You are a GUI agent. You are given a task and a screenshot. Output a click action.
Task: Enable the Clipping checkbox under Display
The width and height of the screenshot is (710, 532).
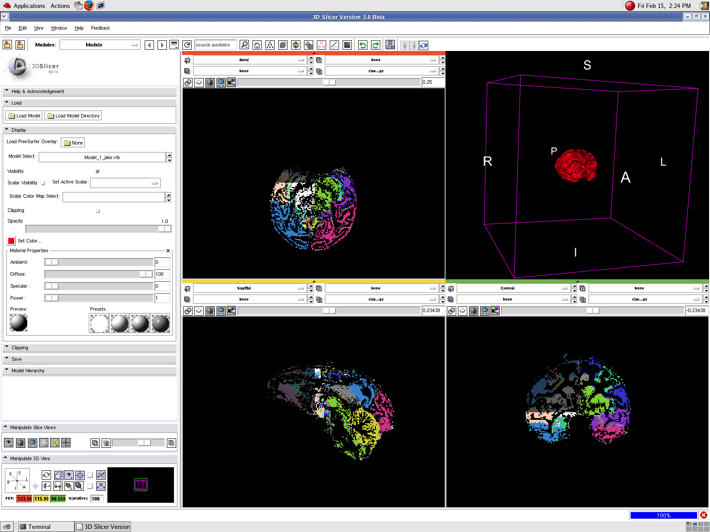click(x=98, y=211)
